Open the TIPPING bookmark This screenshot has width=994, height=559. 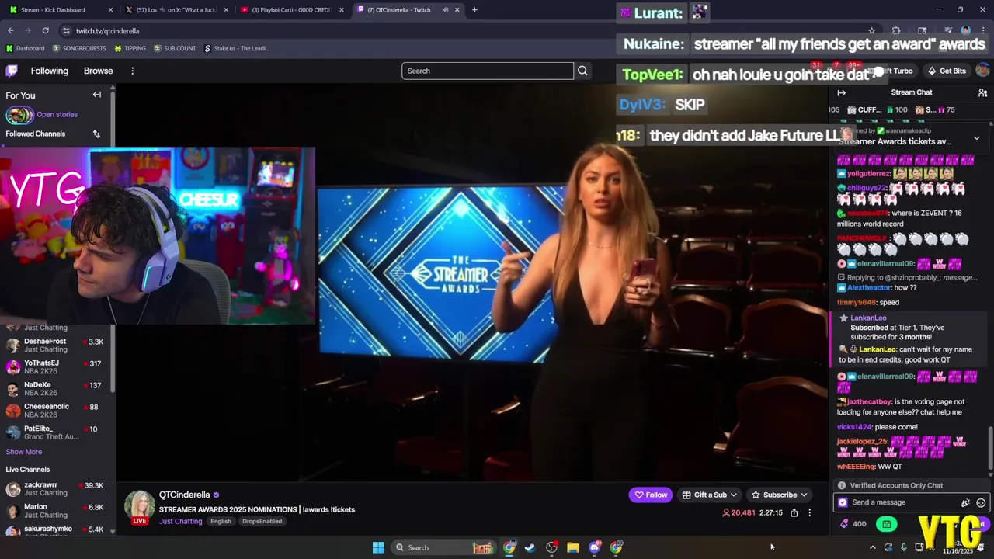130,48
